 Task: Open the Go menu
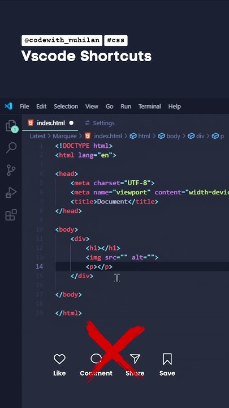(109, 106)
